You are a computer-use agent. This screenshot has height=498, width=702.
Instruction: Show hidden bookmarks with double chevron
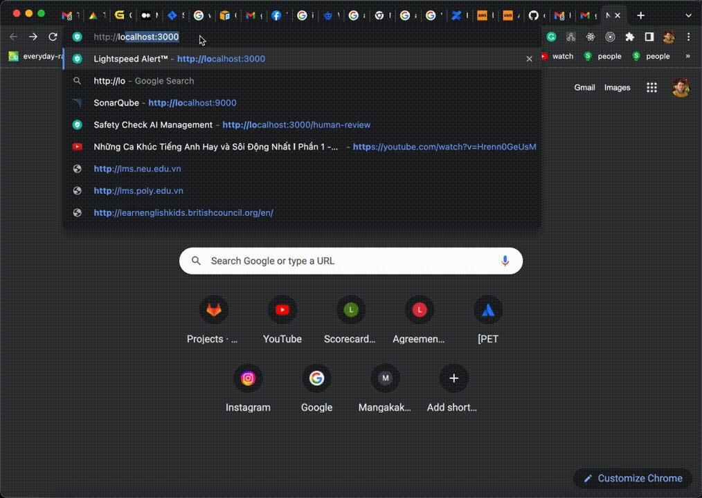687,57
